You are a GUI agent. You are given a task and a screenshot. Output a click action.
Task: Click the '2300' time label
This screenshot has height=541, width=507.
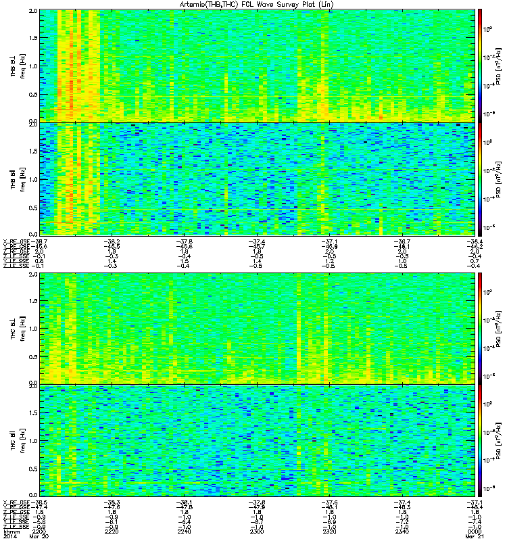[x=257, y=532]
